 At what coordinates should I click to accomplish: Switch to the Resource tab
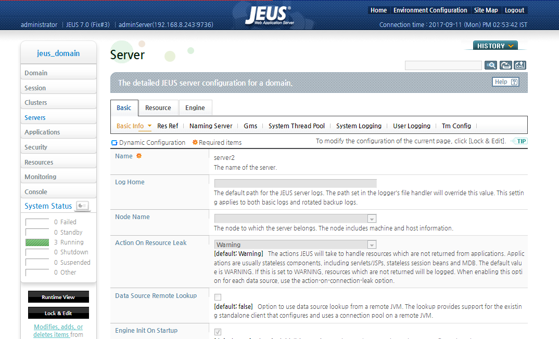(x=158, y=108)
